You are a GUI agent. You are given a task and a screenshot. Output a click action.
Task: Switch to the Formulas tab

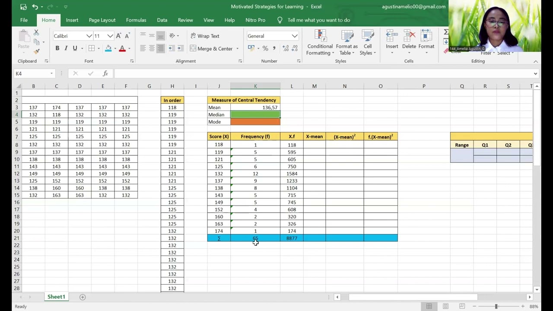136,20
